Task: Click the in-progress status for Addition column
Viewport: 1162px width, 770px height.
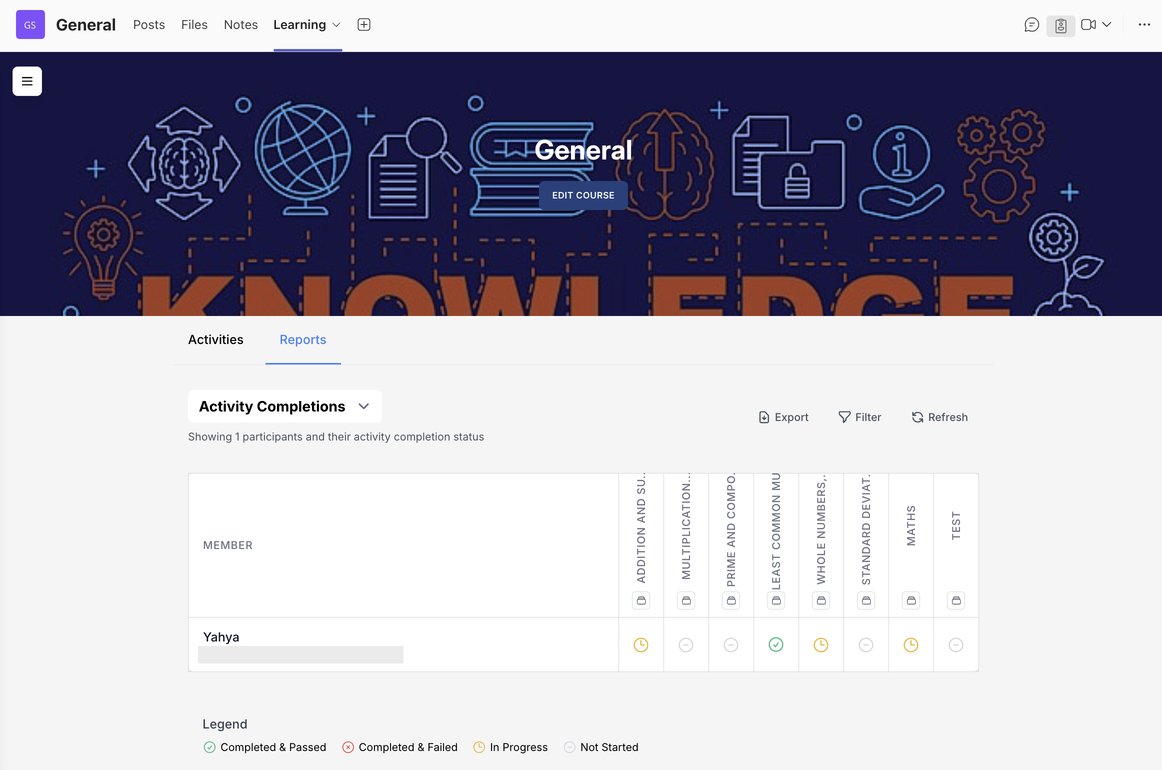Action: [x=641, y=645]
